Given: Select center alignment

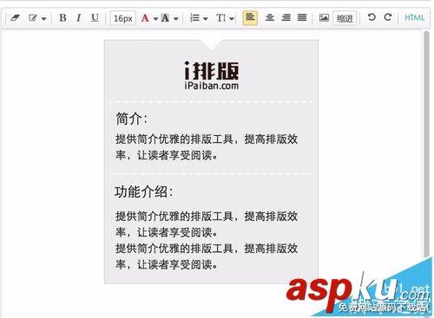Looking at the screenshot, I should [x=270, y=18].
